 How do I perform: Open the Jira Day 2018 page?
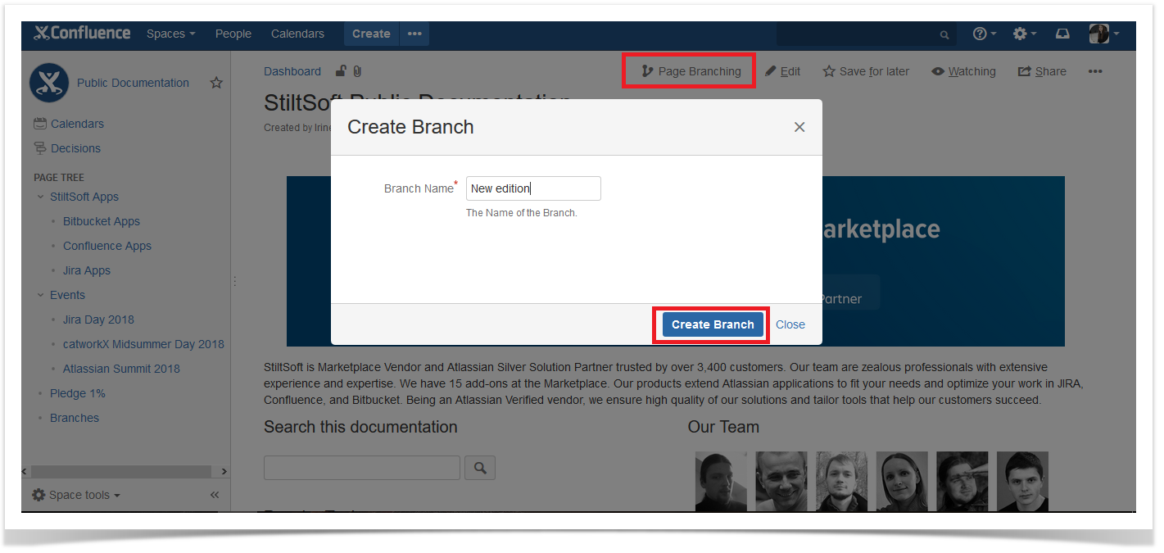[98, 320]
